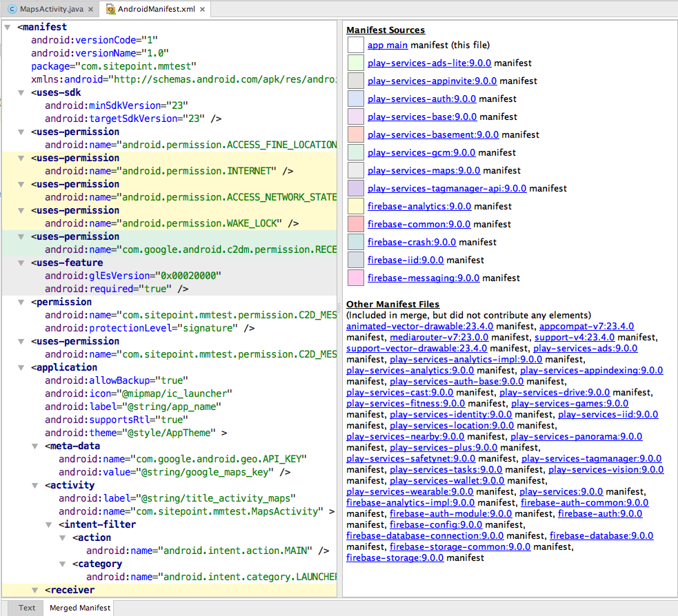Click the AndroidManifest.xml tab file icon
Image resolution: width=678 pixels, height=616 pixels.
108,10
